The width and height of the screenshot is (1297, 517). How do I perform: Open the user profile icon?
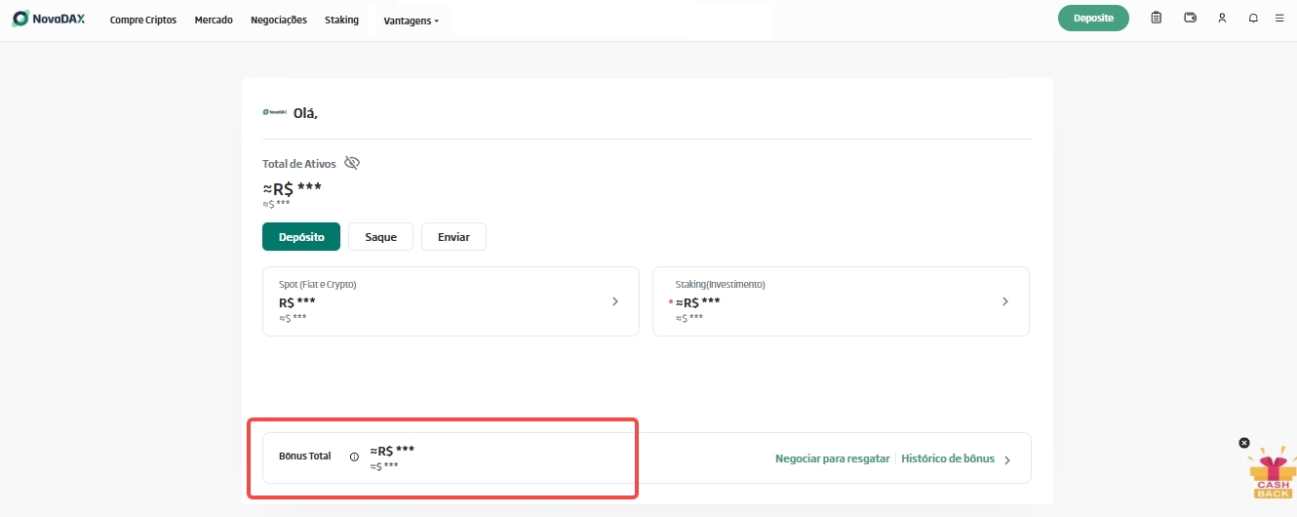tap(1222, 18)
